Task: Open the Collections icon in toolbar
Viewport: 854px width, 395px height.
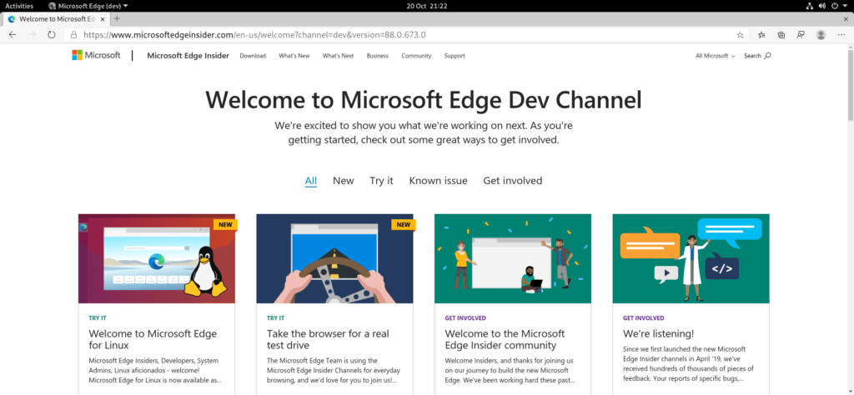Action: pyautogui.click(x=781, y=35)
